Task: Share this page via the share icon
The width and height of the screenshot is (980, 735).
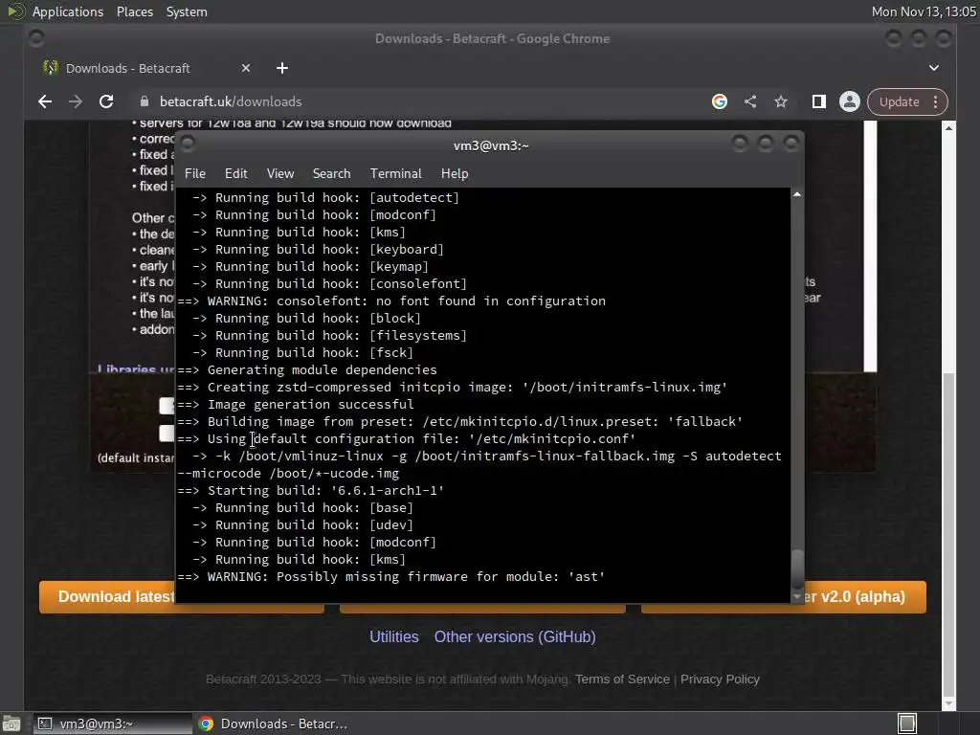Action: click(x=750, y=101)
